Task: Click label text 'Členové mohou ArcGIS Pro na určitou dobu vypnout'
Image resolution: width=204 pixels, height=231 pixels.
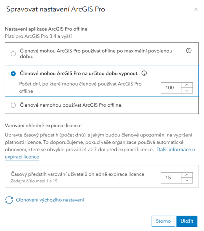Action: (79, 73)
